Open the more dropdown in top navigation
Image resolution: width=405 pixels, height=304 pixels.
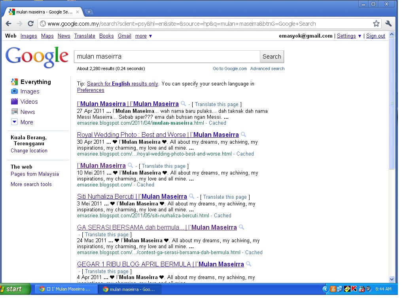click(x=143, y=36)
